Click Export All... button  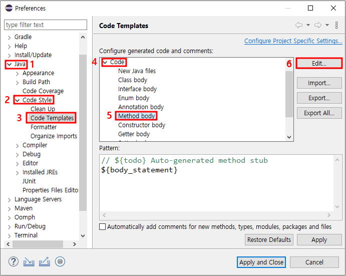point(319,113)
